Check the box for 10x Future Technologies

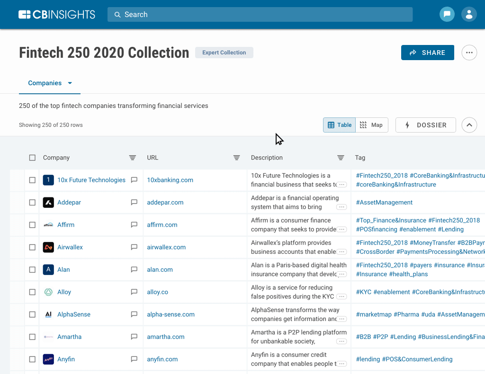[32, 180]
